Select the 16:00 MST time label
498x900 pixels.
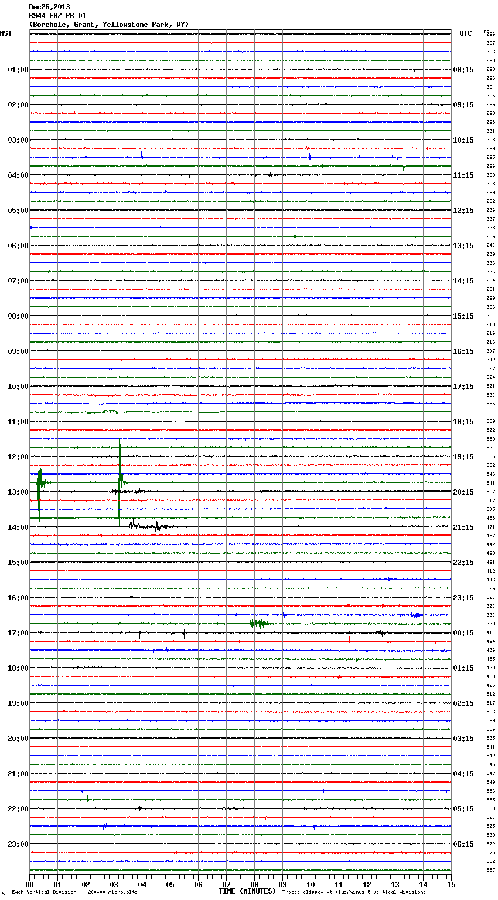point(18,598)
